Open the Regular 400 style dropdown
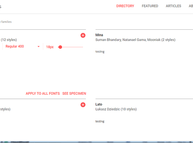This screenshot has width=193, height=143. coord(22,46)
